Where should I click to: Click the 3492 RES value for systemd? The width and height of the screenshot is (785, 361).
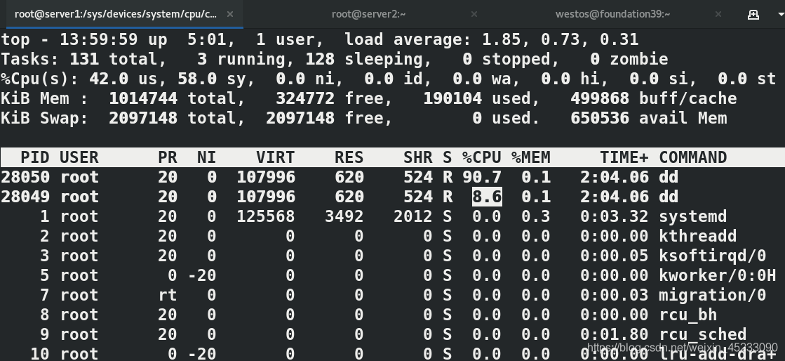click(344, 216)
